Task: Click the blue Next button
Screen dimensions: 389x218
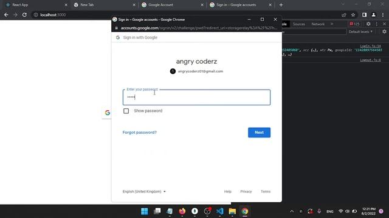Action: click(259, 133)
